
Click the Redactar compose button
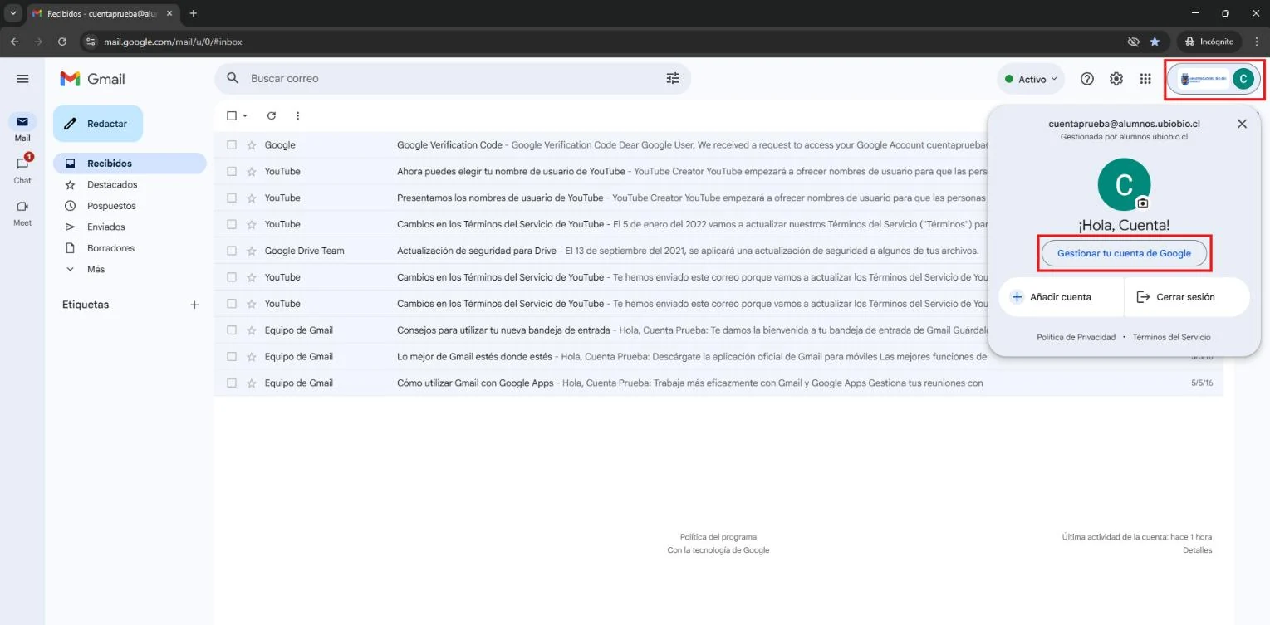point(98,124)
